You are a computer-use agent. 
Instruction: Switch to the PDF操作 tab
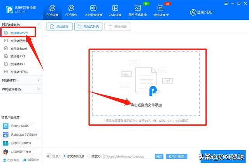[71, 11]
